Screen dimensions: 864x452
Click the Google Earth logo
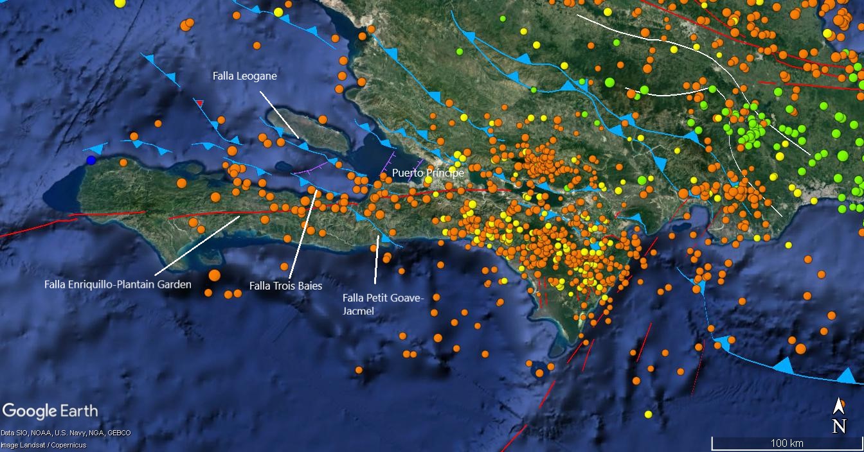pyautogui.click(x=50, y=412)
